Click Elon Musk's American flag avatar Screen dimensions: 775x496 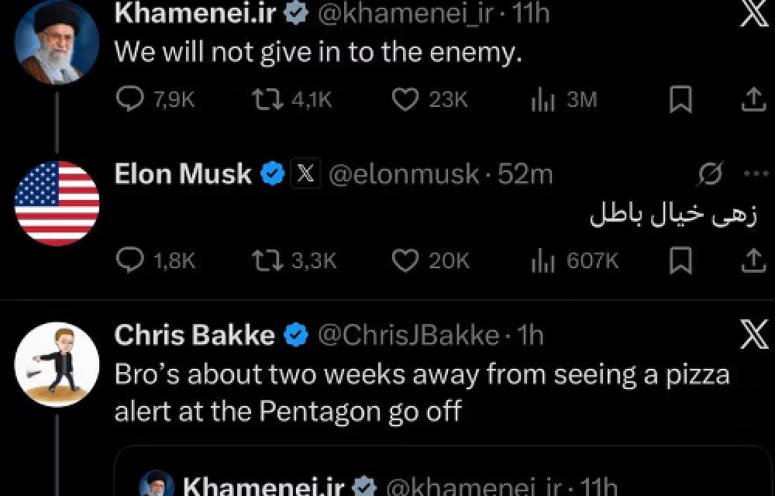[x=57, y=203]
